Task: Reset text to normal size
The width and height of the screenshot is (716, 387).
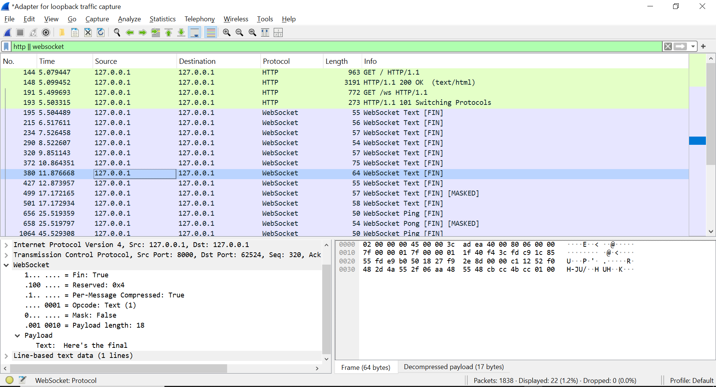Action: point(252,33)
